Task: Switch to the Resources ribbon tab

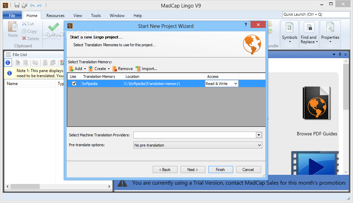Action: point(55,15)
